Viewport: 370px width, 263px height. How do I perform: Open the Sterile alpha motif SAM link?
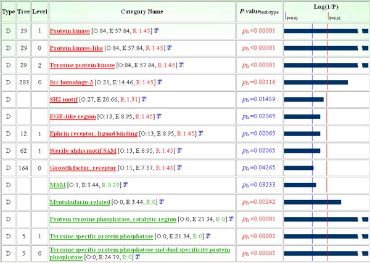point(83,150)
